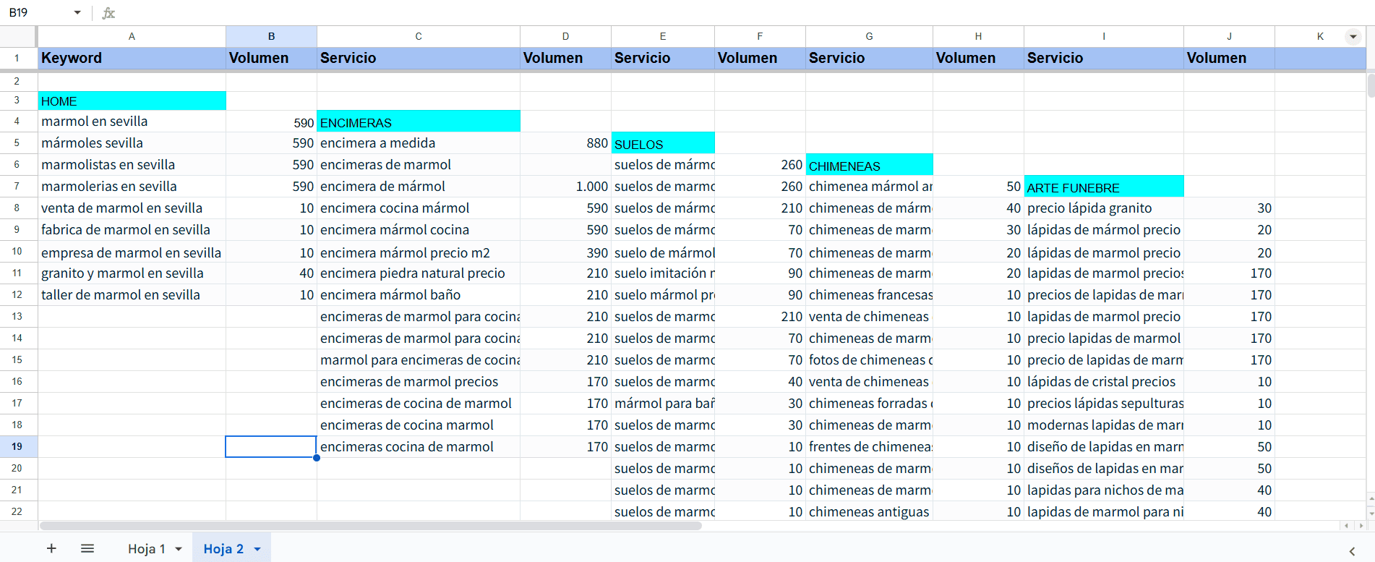The width and height of the screenshot is (1375, 562).
Task: Expand the Name Box dropdown arrow
Action: [77, 13]
